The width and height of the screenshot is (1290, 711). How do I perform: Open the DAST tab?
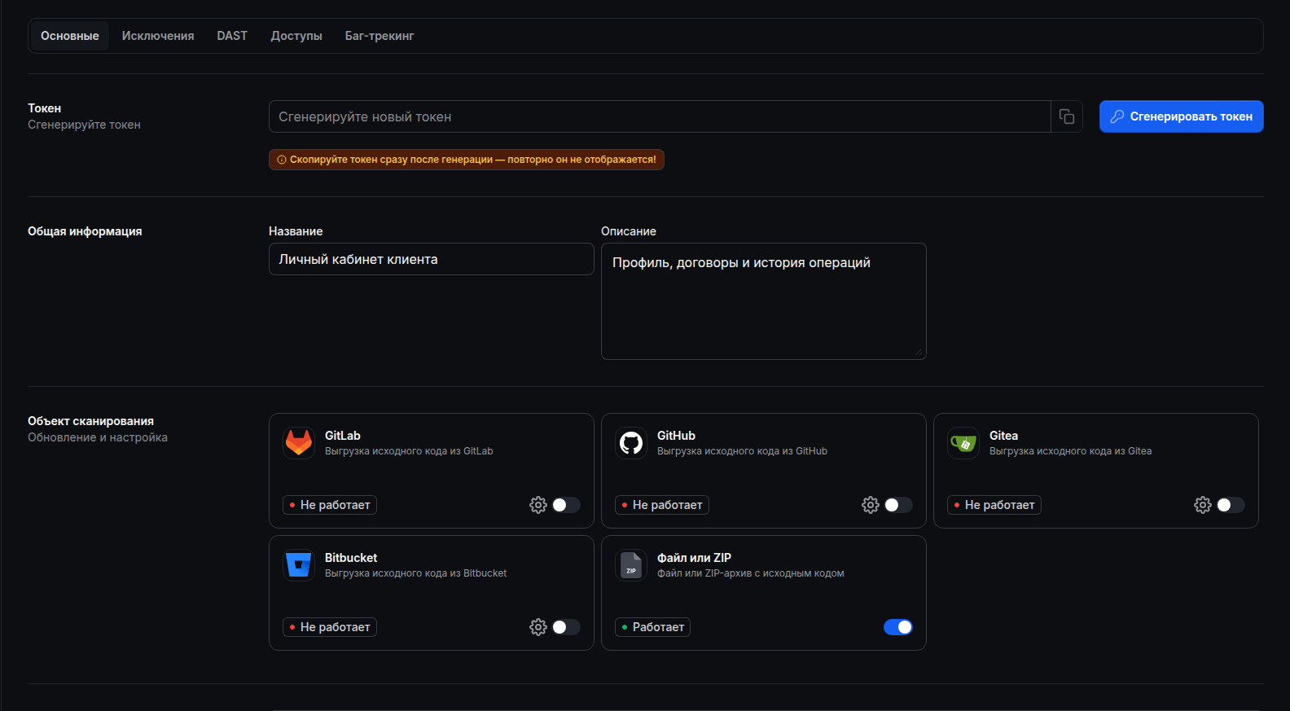point(232,36)
